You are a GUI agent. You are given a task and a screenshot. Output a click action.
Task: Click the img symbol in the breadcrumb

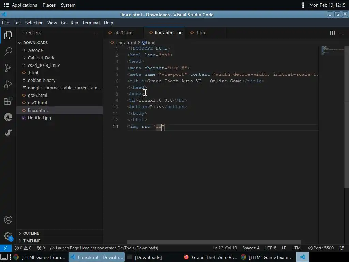pyautogui.click(x=149, y=43)
